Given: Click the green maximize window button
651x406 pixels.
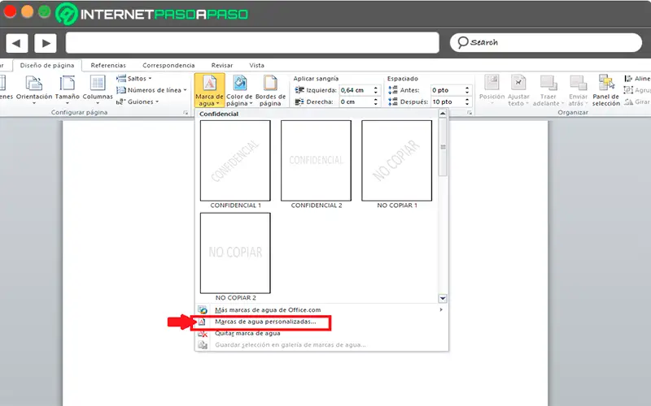Looking at the screenshot, I should [x=45, y=11].
